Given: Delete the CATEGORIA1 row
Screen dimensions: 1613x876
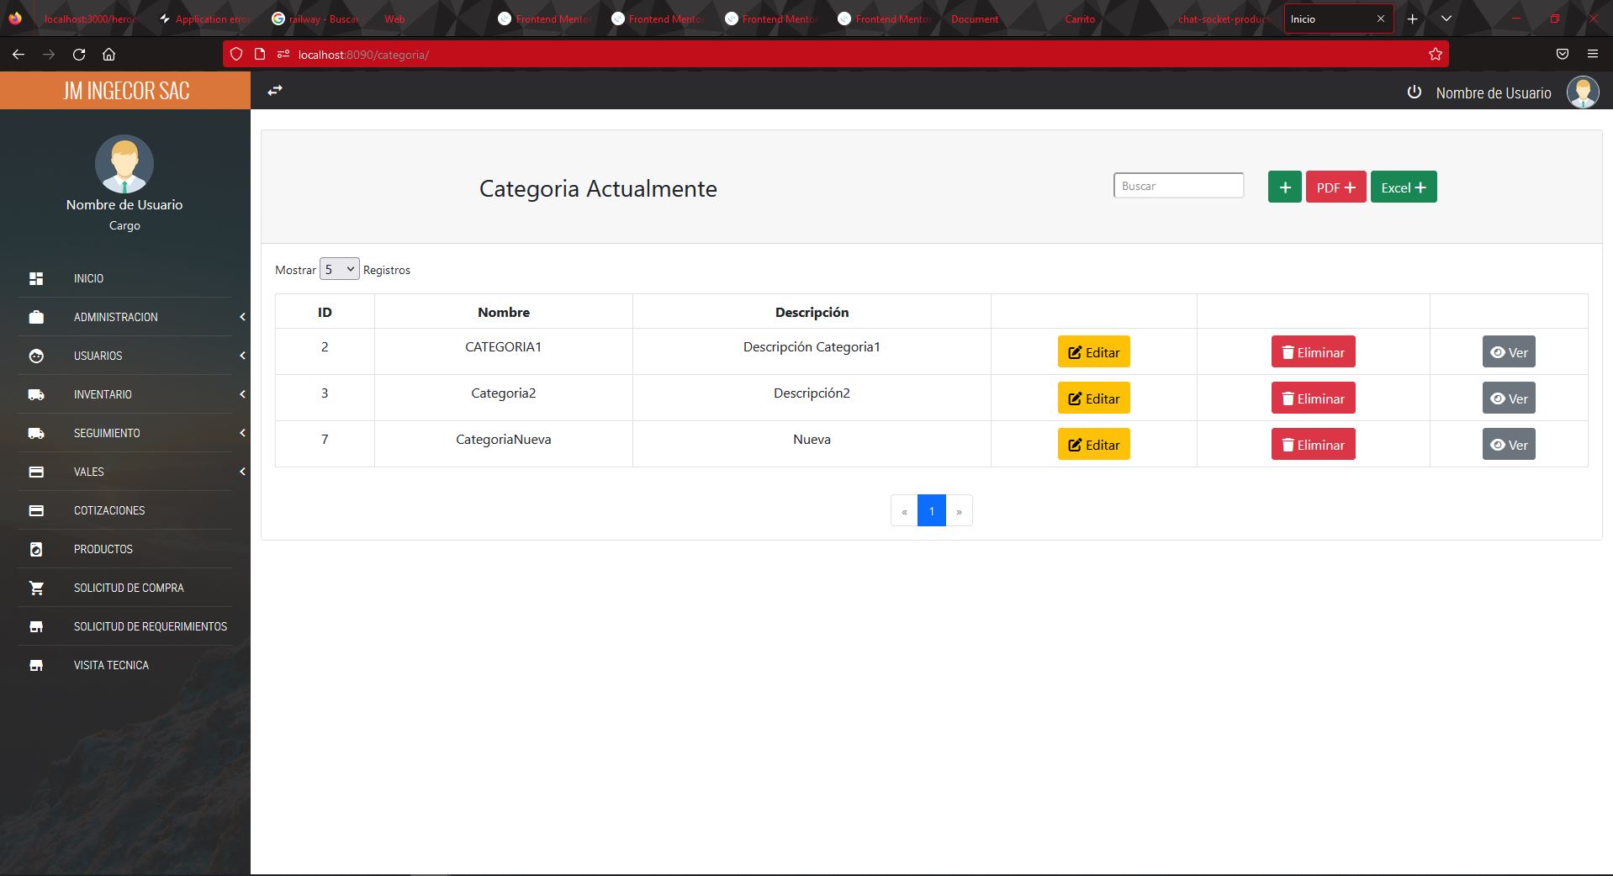Looking at the screenshot, I should coord(1313,352).
